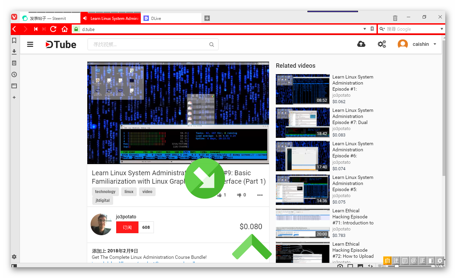The width and height of the screenshot is (456, 278).
Task: Open the Vivaldi main menu
Action: (x=14, y=17)
